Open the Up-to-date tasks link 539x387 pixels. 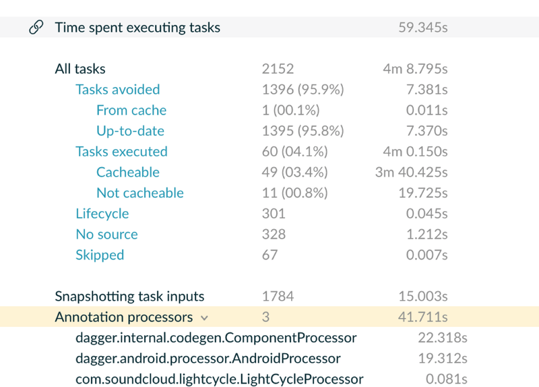tap(130, 131)
